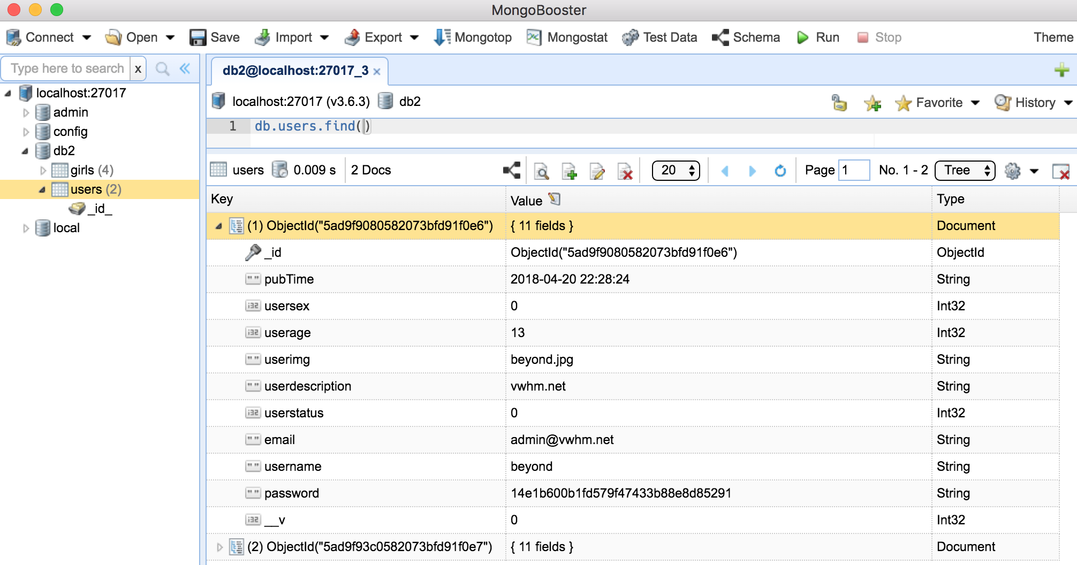This screenshot has width=1077, height=565.
Task: Open the Theme menu
Action: click(x=1053, y=37)
